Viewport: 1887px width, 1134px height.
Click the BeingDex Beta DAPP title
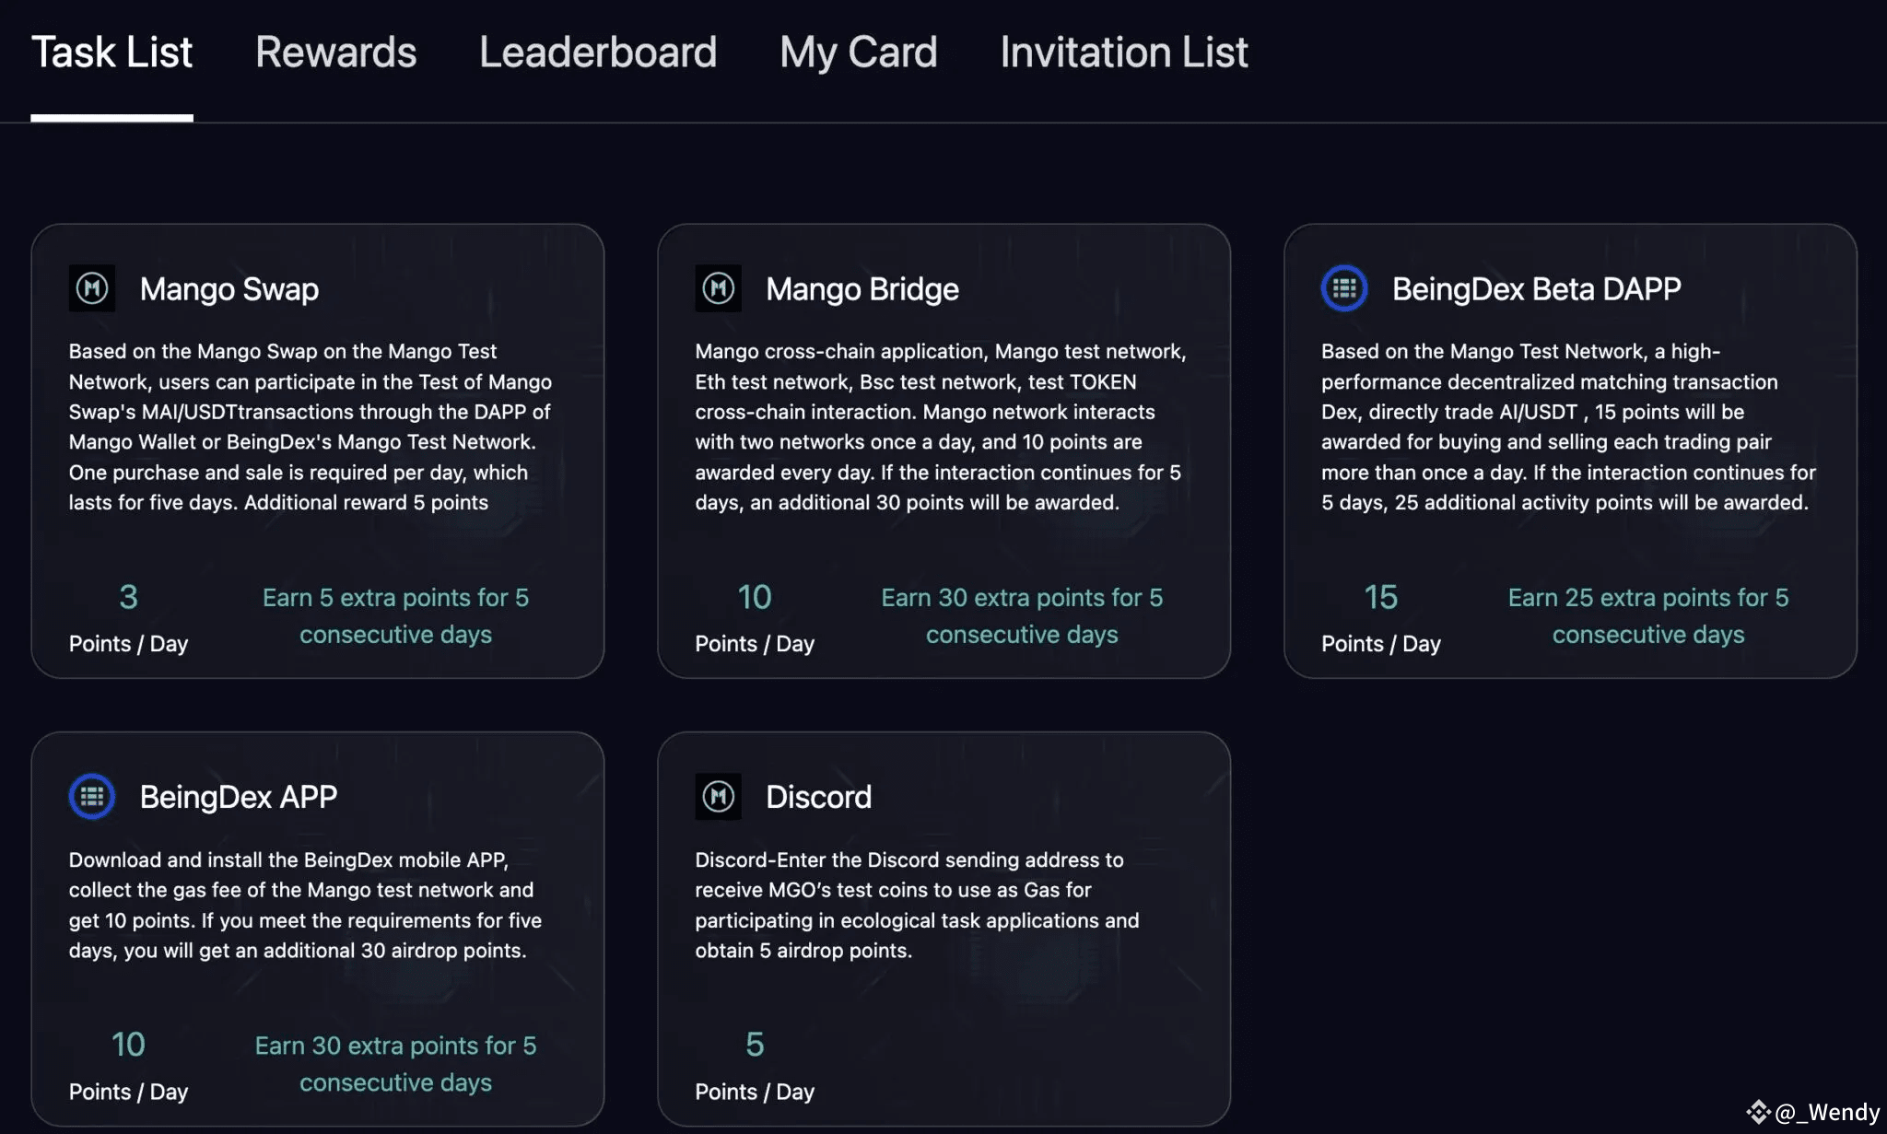click(x=1536, y=289)
